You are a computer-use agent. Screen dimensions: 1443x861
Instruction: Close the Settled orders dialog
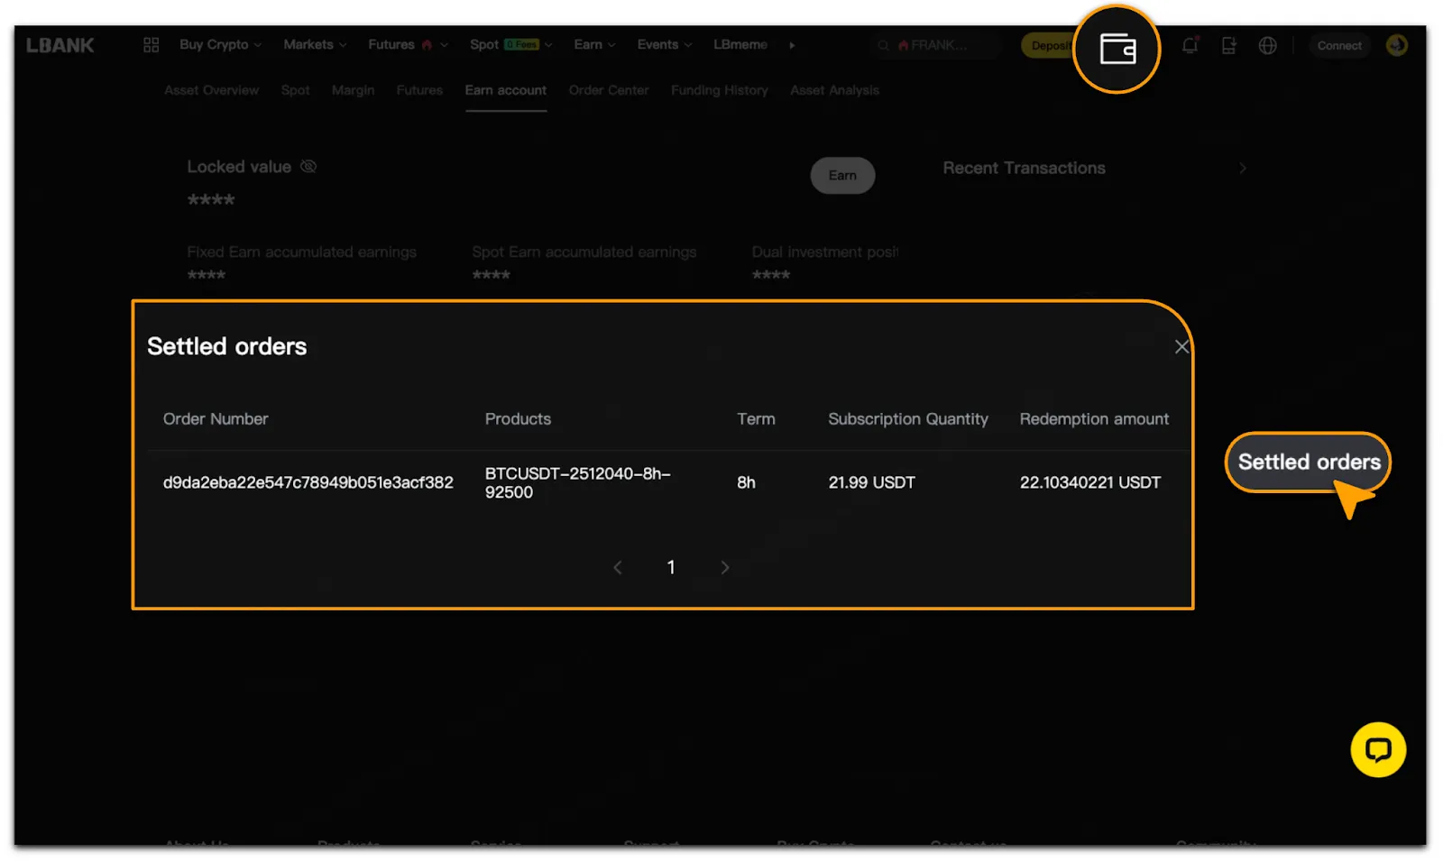1181,347
